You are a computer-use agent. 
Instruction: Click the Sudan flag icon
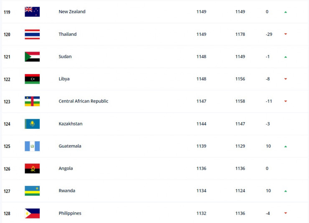coord(32,57)
